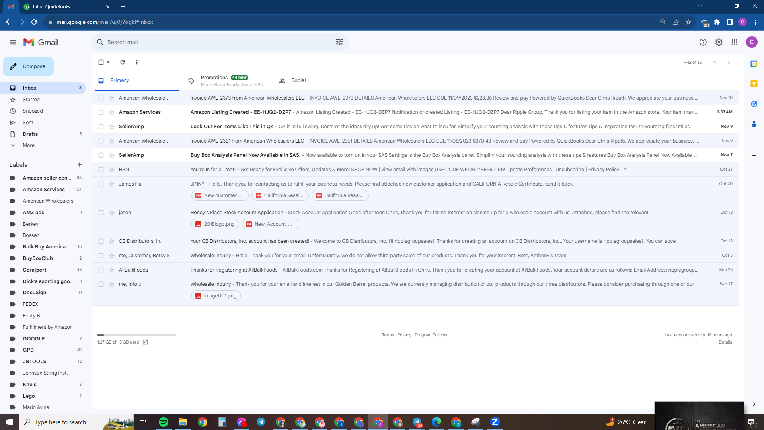Open the Amazon Services label
The image size is (764, 430).
point(44,190)
